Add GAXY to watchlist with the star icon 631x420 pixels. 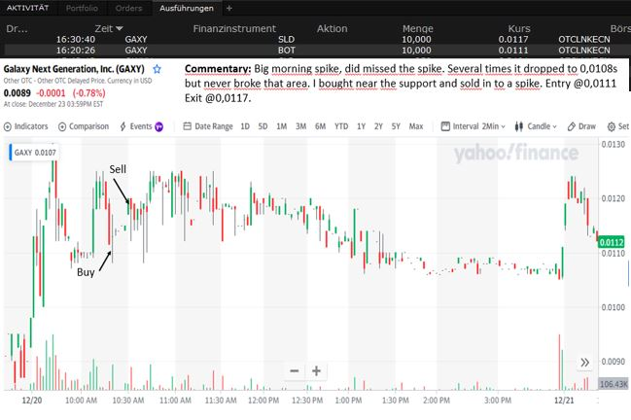(157, 69)
